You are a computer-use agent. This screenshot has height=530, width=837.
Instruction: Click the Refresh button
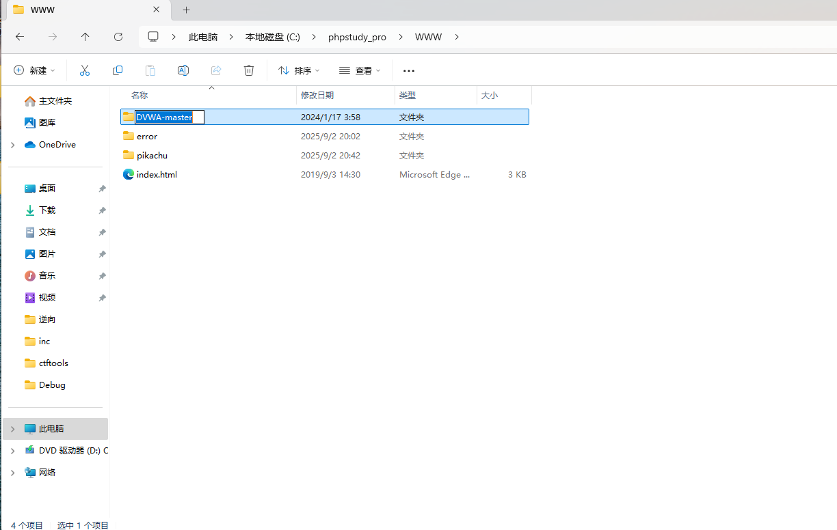click(x=118, y=37)
